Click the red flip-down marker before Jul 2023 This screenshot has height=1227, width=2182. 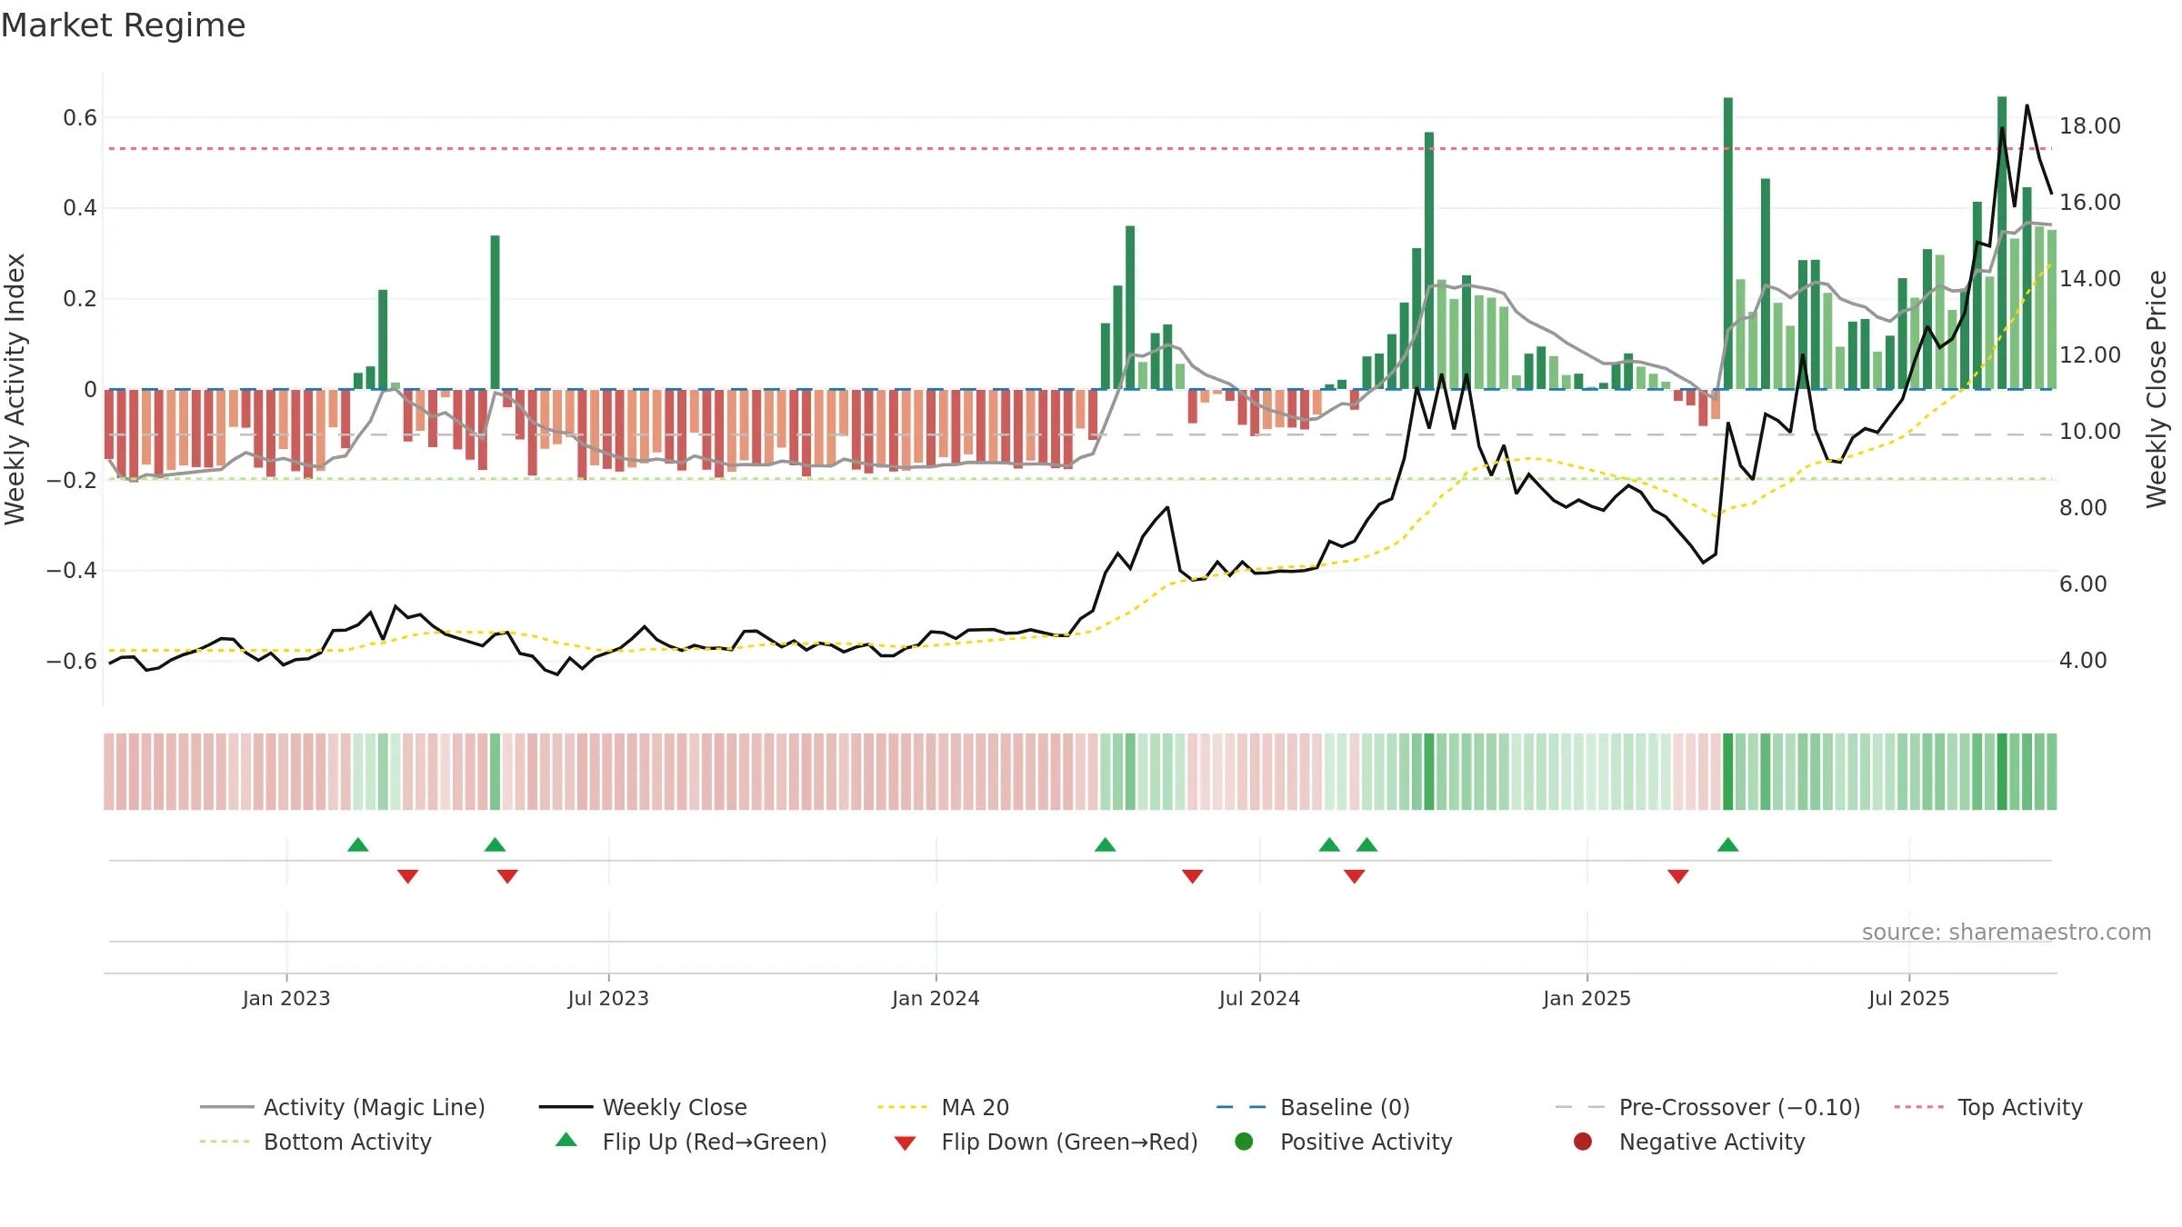[507, 876]
